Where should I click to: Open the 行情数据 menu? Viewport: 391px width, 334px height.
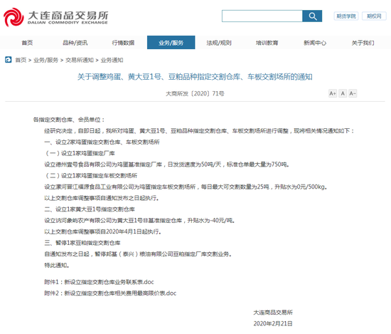pos(123,43)
